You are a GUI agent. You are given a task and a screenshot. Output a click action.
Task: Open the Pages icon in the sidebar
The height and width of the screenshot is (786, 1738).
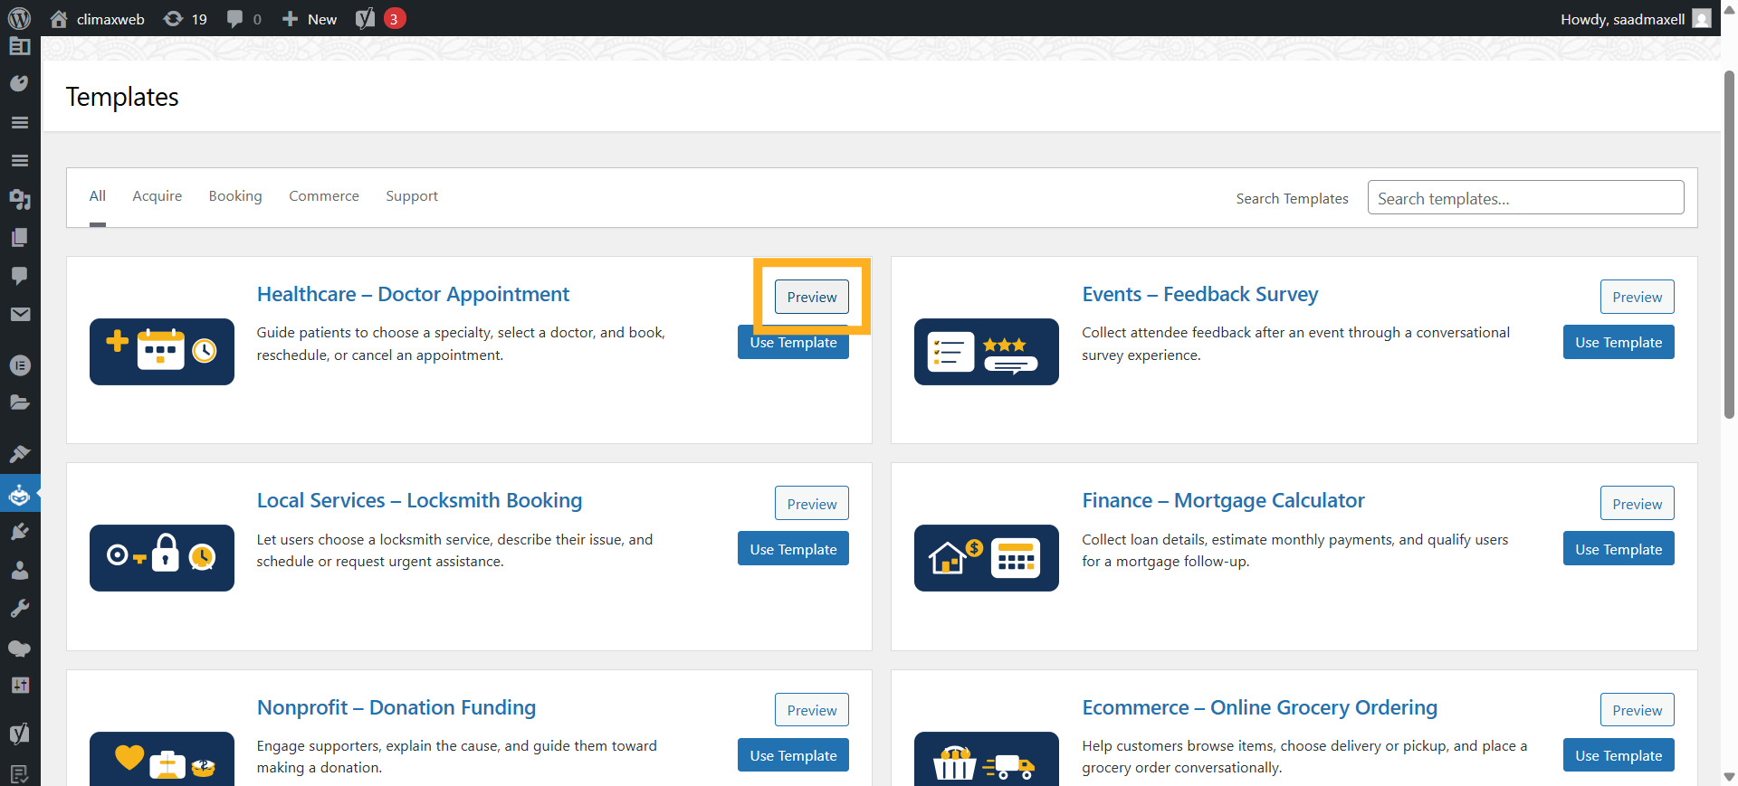[19, 237]
